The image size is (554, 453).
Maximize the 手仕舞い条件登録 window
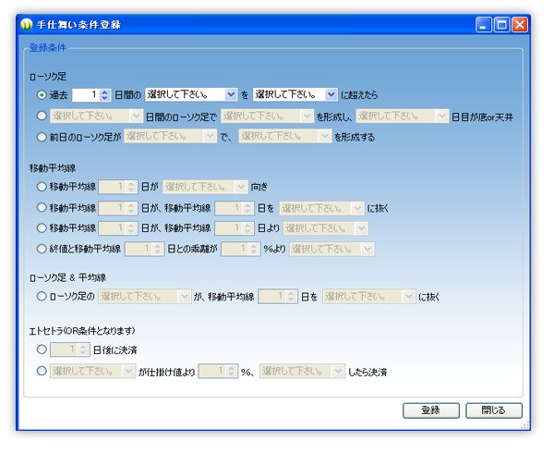[501, 25]
